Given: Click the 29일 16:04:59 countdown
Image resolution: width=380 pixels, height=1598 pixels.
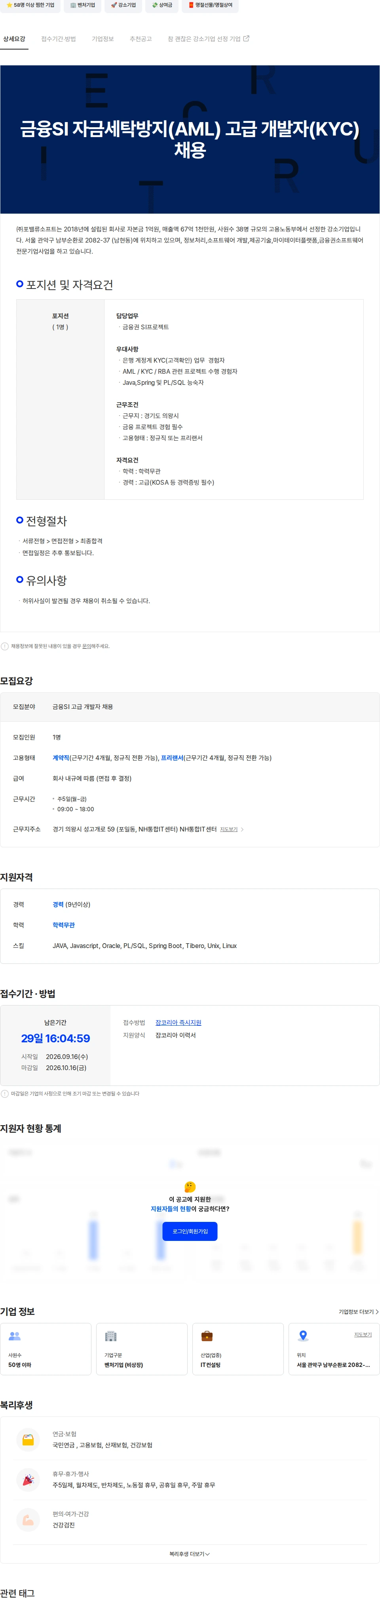Looking at the screenshot, I should point(55,1038).
